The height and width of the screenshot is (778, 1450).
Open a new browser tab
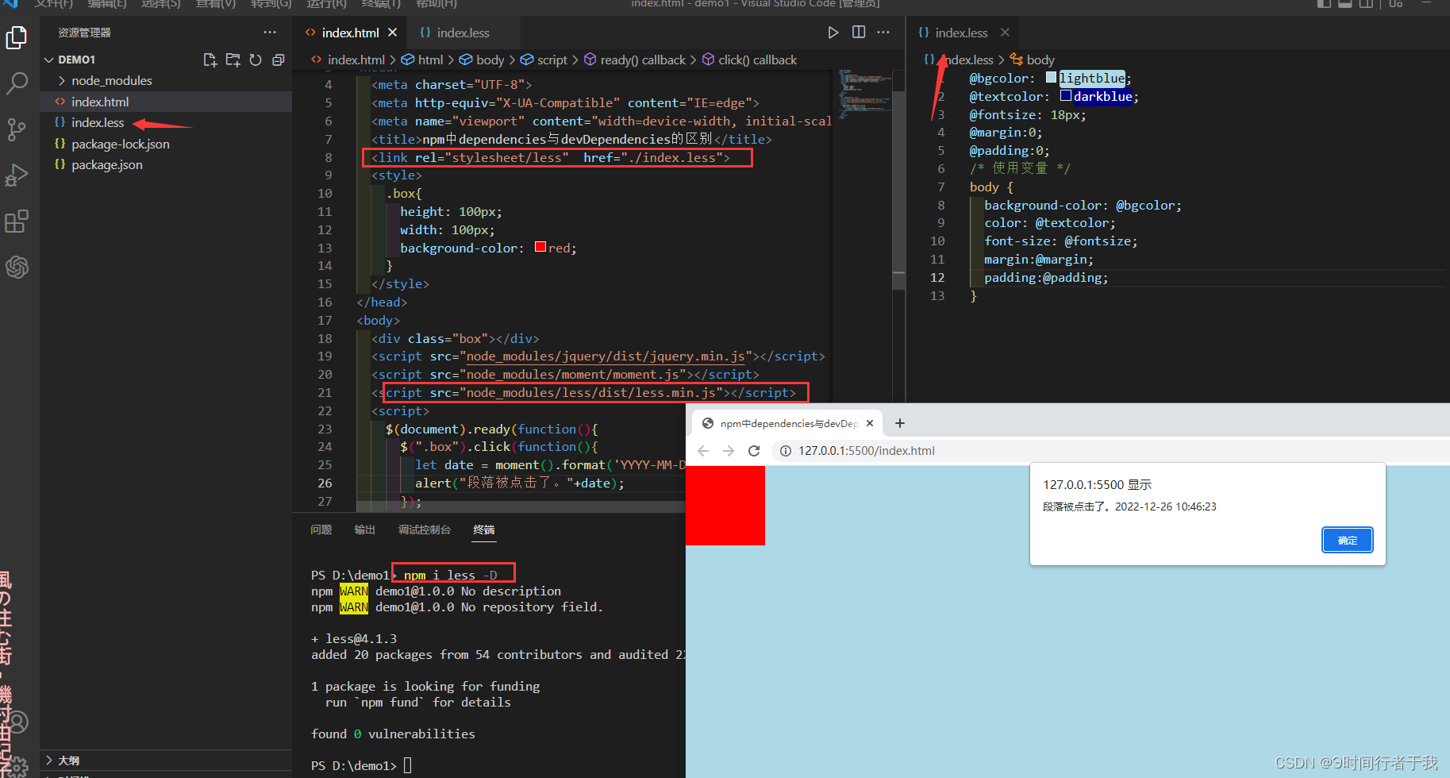click(900, 423)
